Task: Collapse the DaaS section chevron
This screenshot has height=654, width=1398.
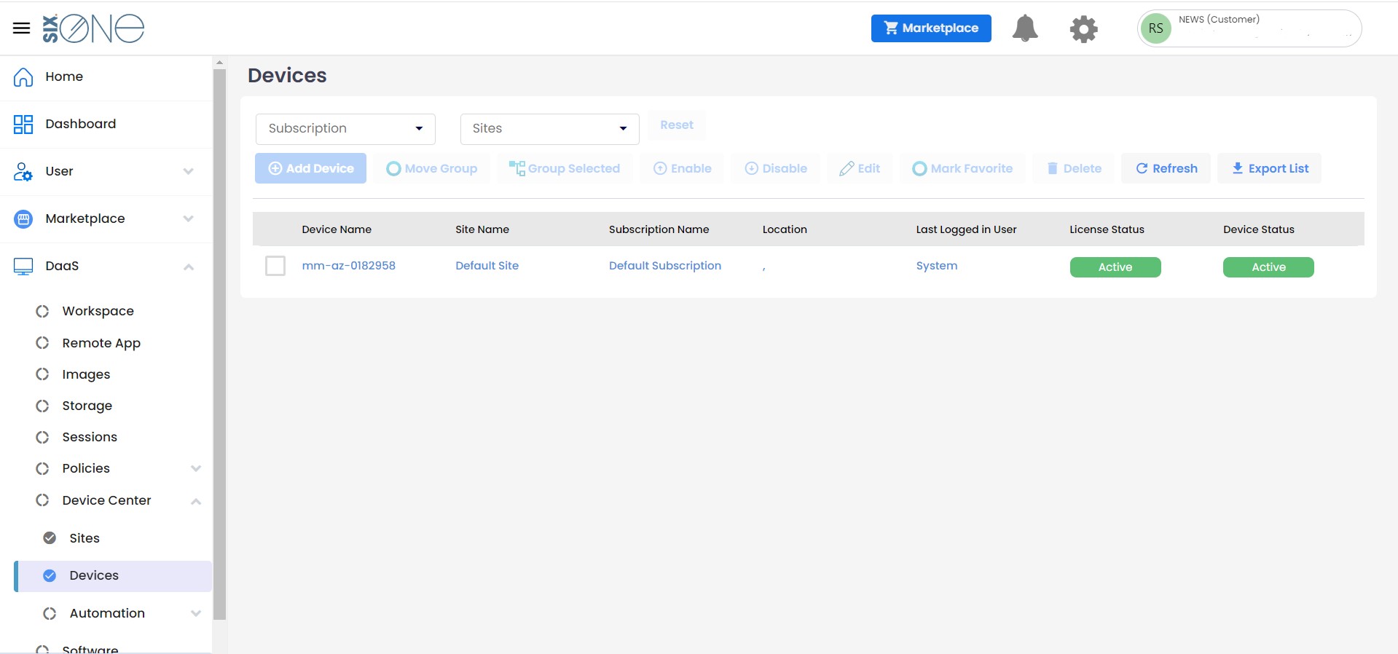Action: click(x=189, y=267)
